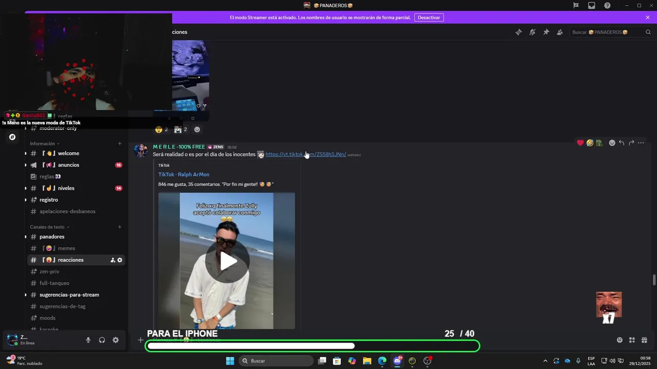This screenshot has height=369, width=657.
Task: Open apelaciones-desbaneos channel
Action: pyautogui.click(x=76, y=211)
